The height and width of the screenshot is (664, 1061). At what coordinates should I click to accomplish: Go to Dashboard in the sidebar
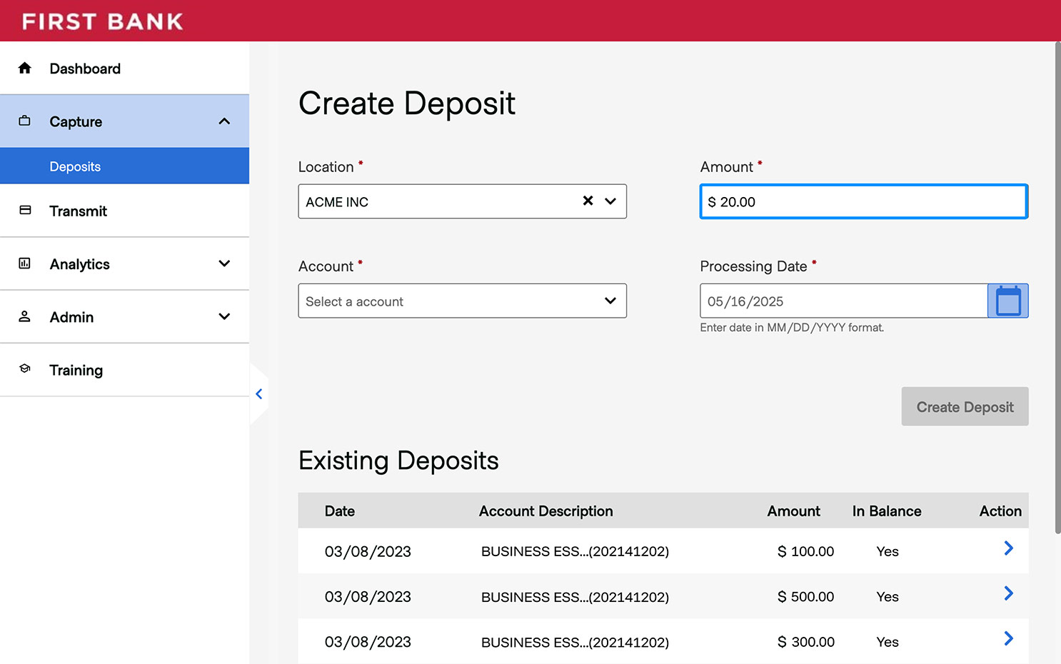[x=124, y=68]
